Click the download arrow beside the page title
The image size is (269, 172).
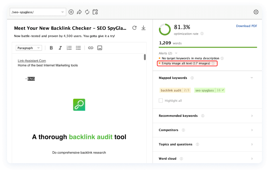[143, 28]
